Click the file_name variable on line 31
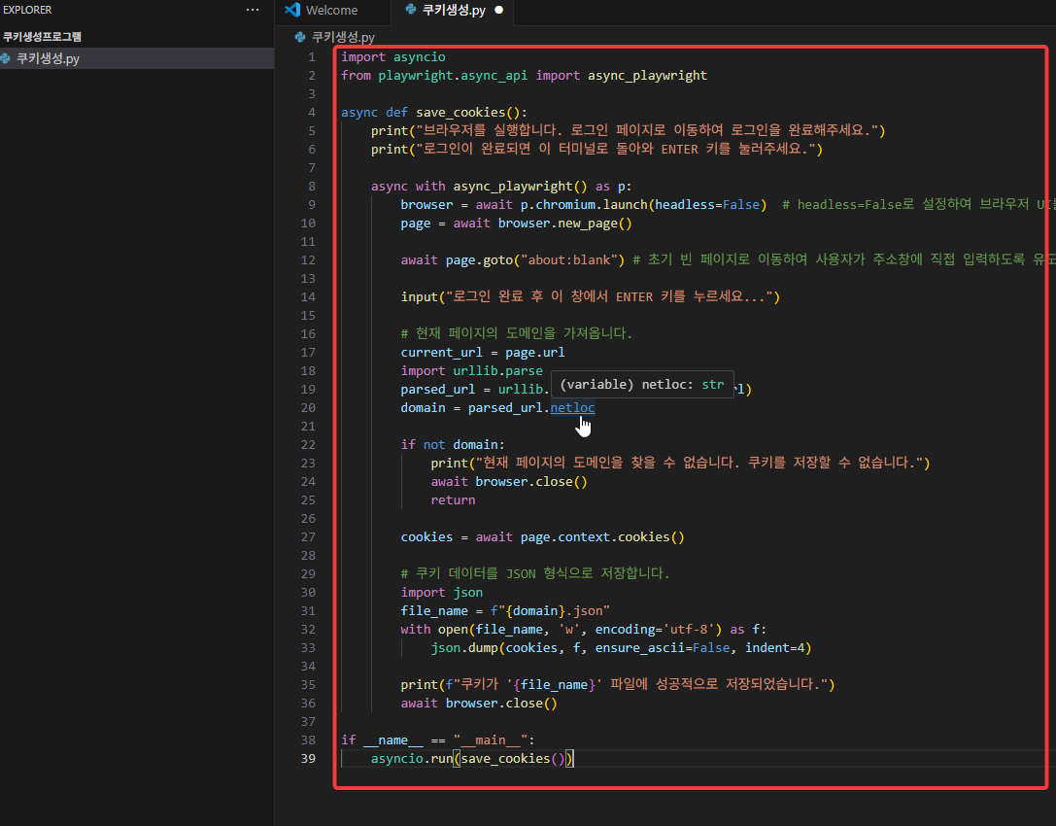This screenshot has width=1056, height=826. pos(434,609)
